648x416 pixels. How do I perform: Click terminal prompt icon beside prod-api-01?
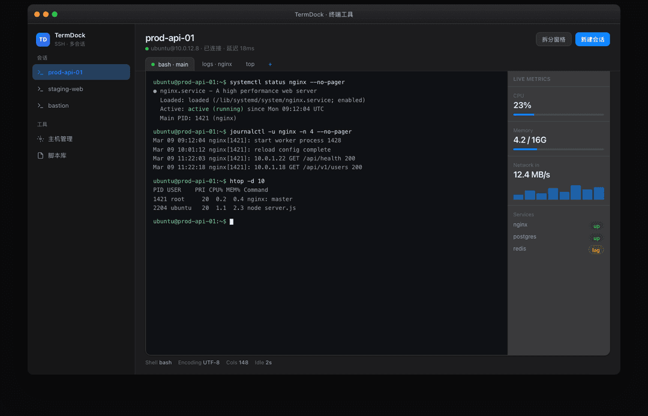click(41, 72)
